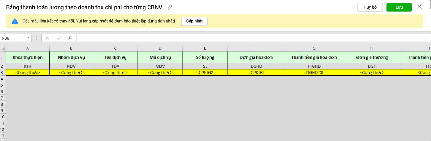Click the formula bar confirm checkmark icon
Screen dimensions: 431x141
click(59, 38)
